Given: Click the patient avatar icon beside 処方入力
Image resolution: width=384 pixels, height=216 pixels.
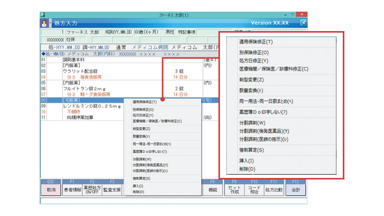Looking at the screenshot, I should click(44, 23).
